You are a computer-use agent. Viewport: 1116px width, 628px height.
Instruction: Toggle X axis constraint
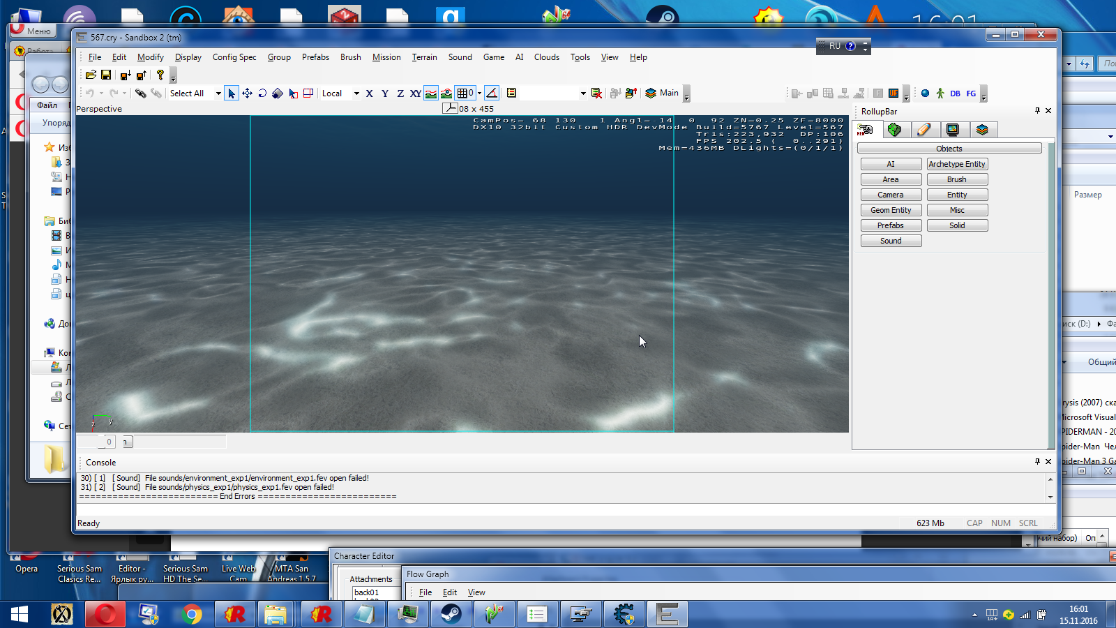point(369,94)
